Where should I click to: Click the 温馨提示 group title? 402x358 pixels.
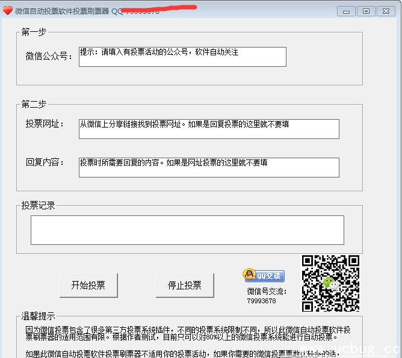[38, 316]
